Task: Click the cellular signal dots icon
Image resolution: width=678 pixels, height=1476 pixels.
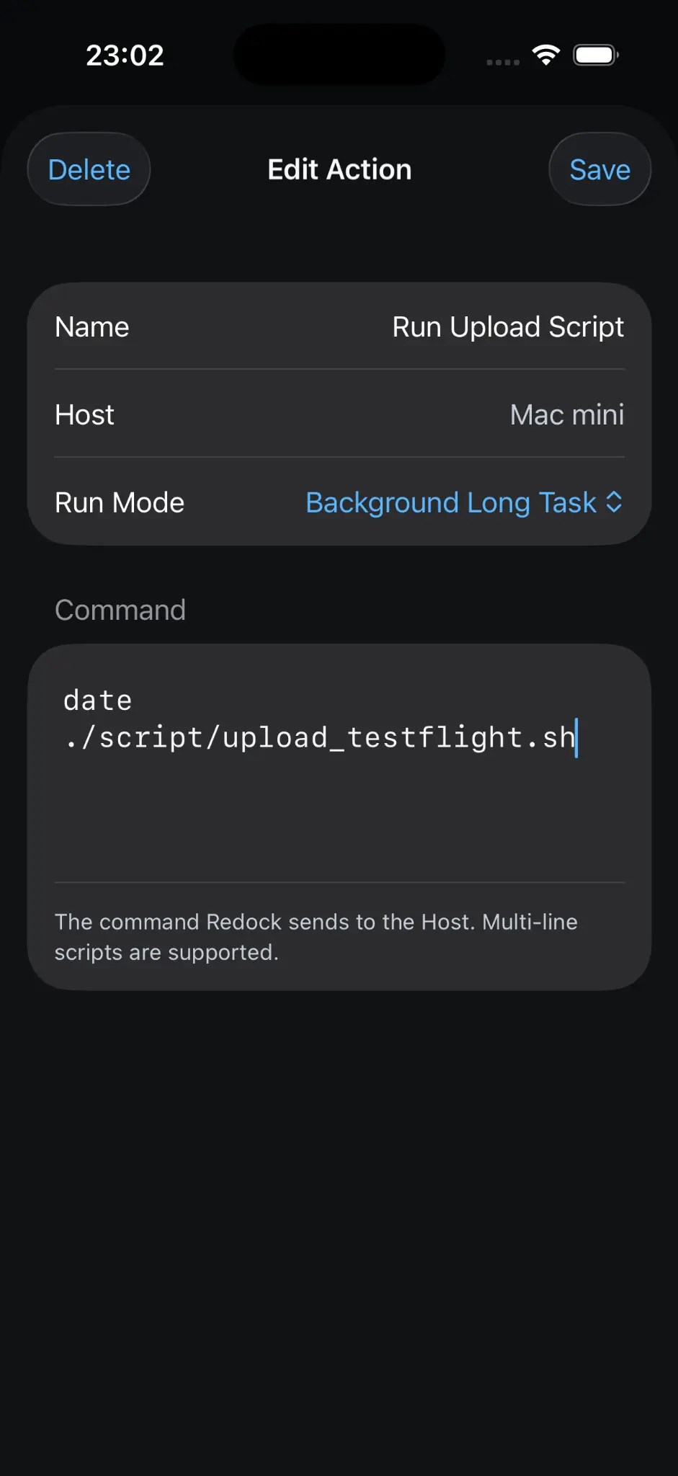Action: click(503, 62)
